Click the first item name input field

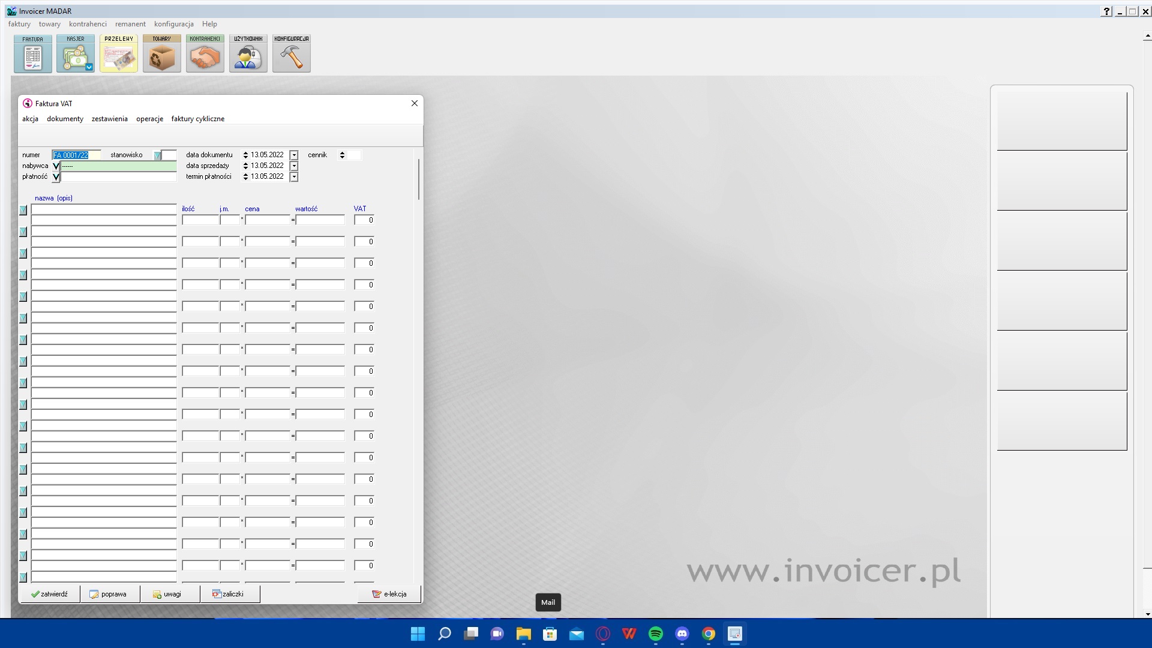pos(104,209)
